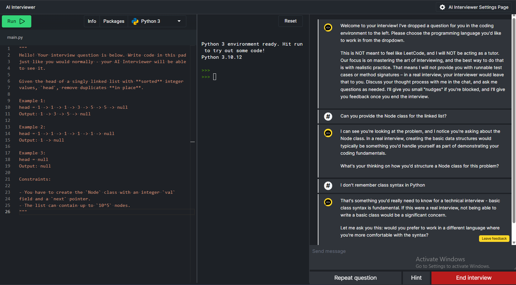Screen dimensions: 516x285
Task: Click the settings gear icon
Action: [x=442, y=7]
